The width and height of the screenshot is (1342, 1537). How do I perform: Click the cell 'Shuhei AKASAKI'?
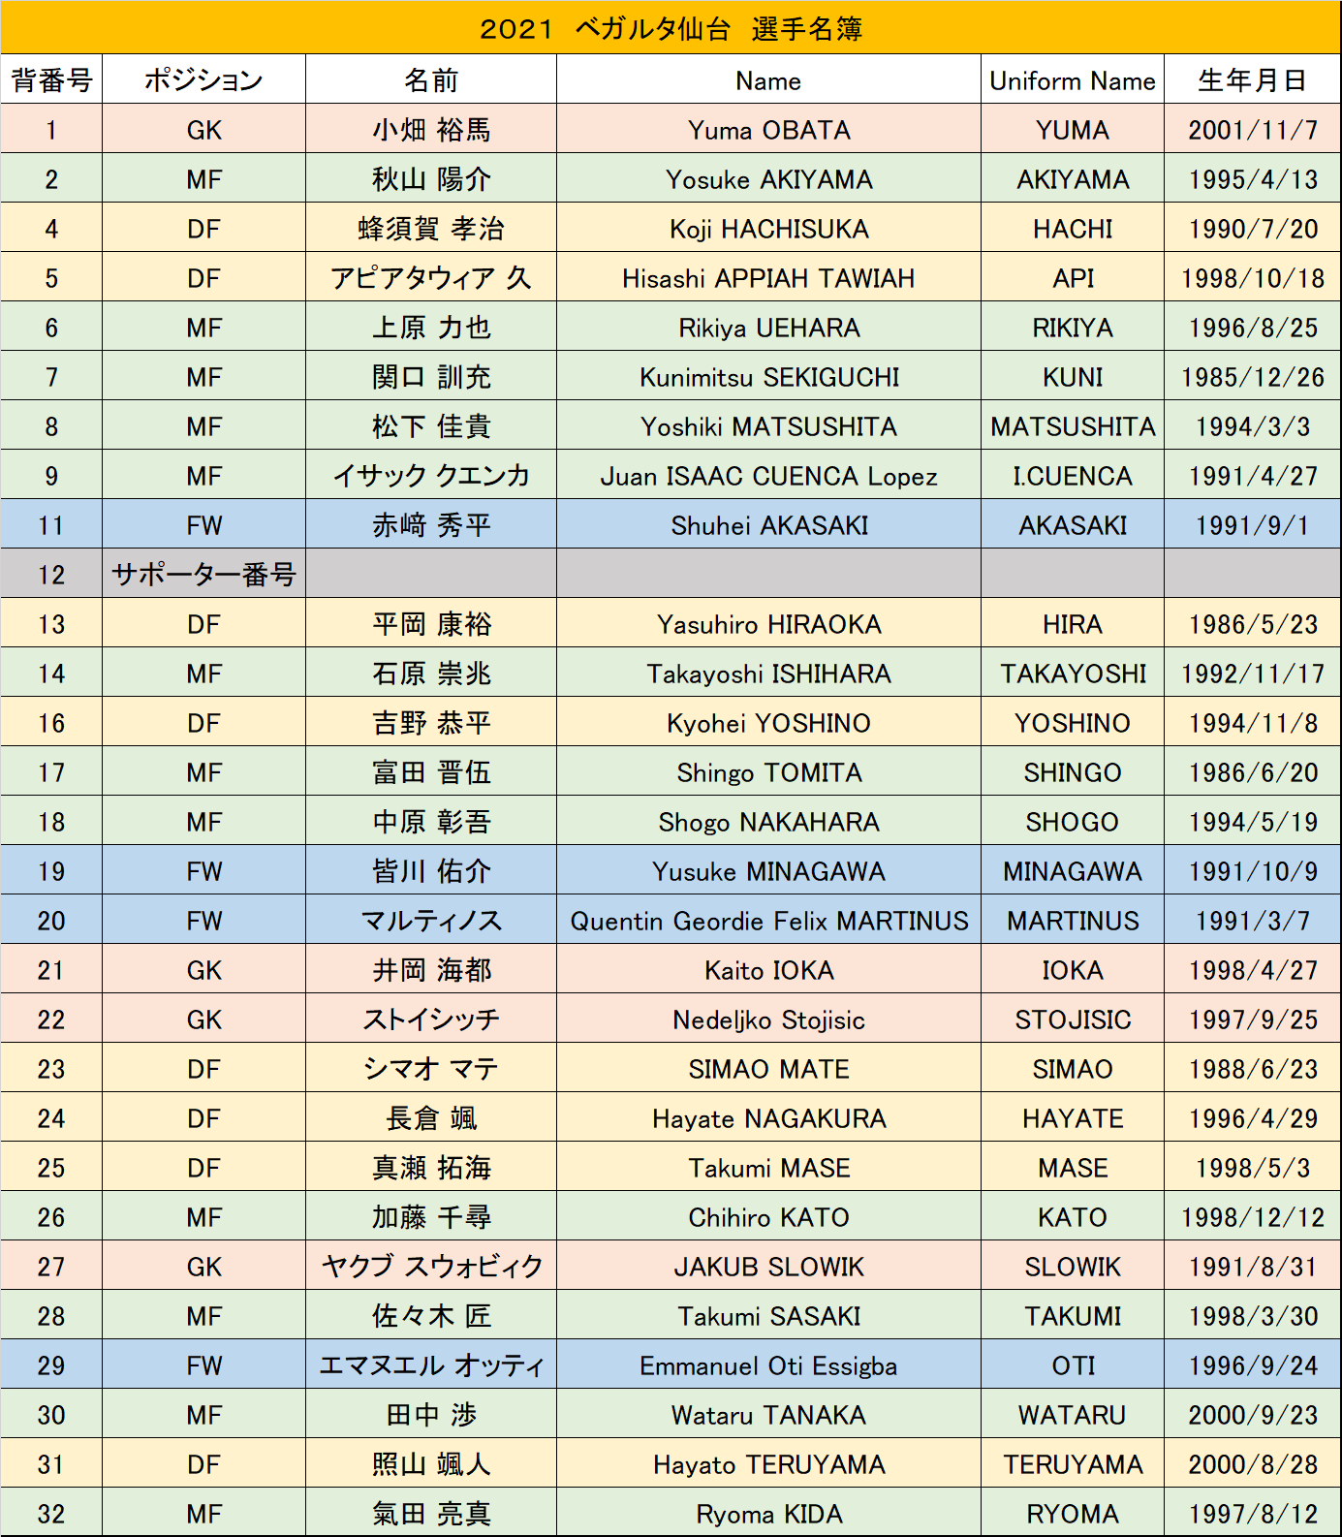coord(768,524)
